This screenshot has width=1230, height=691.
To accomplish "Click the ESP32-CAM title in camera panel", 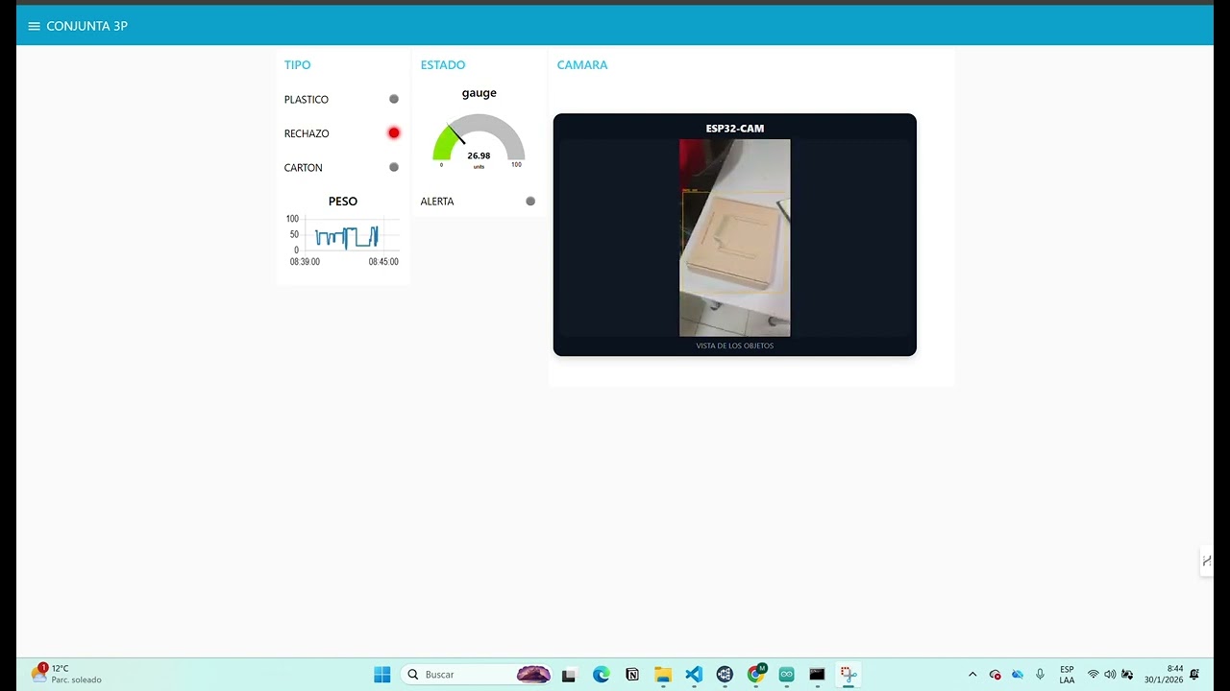I will 735,129.
